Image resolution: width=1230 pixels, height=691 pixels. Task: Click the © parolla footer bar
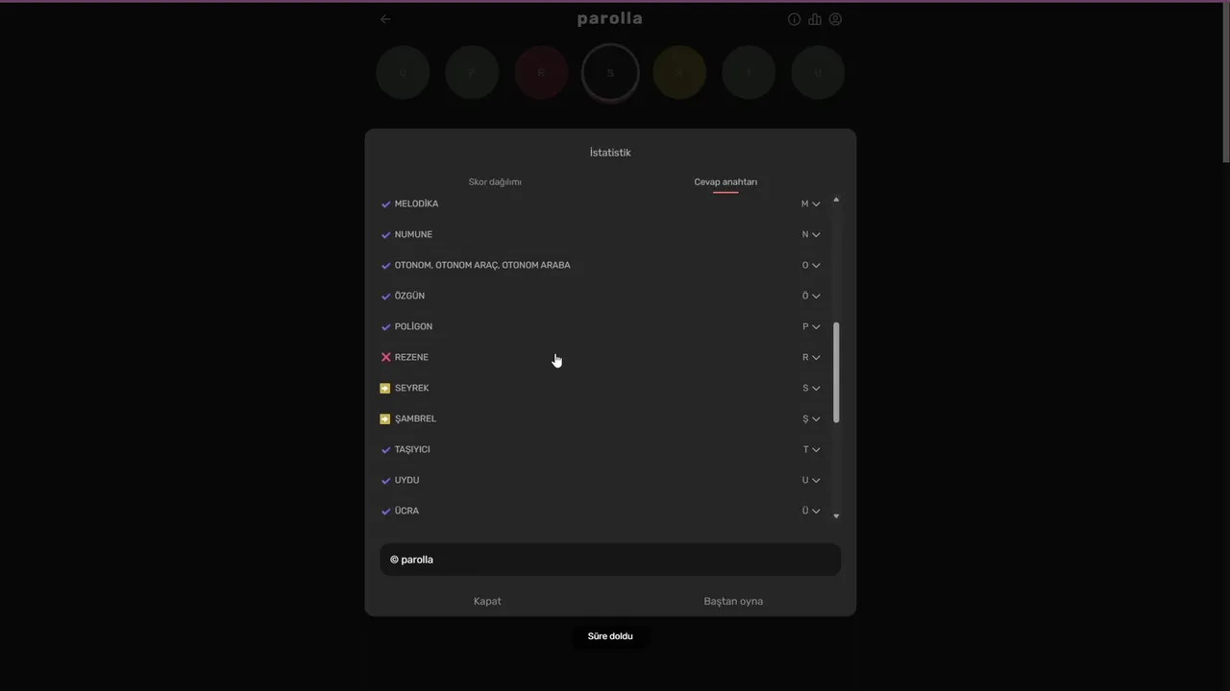tap(610, 560)
